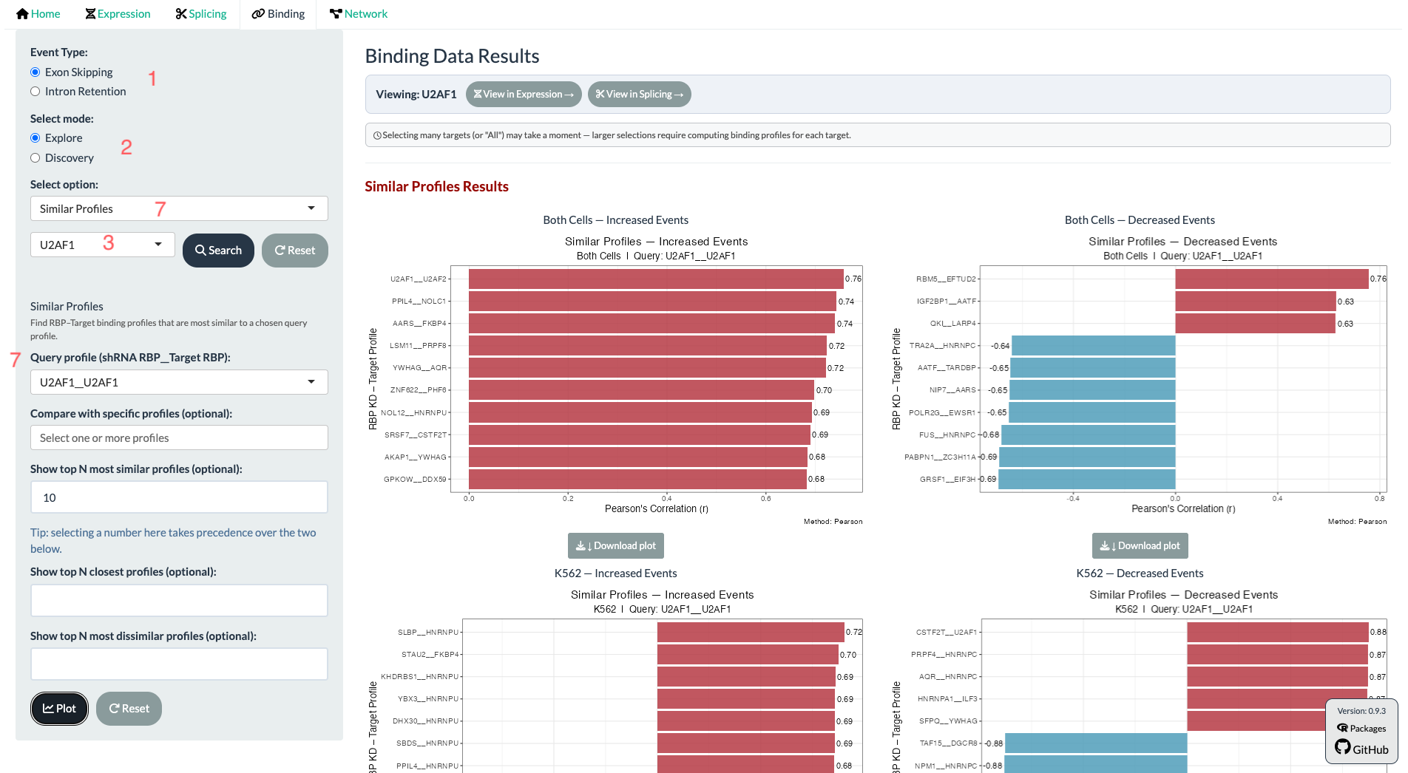Open the compare with specific profiles selector
The image size is (1408, 773).
coord(179,437)
